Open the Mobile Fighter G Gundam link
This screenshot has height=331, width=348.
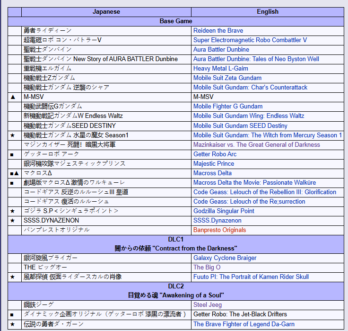(228, 107)
